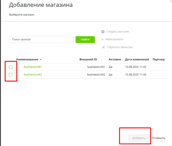172x146 pixels.
Task: Click the Отменить link
Action: pyautogui.click(x=159, y=138)
